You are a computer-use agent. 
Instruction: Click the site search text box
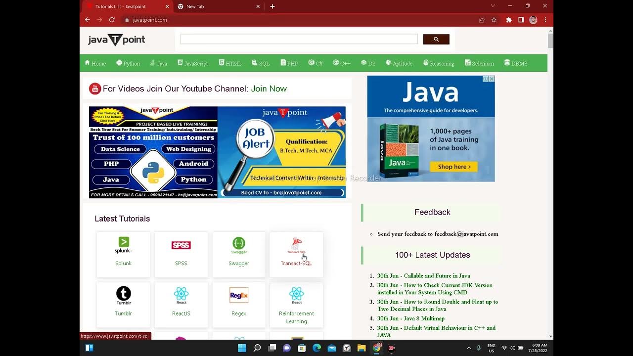click(x=299, y=39)
